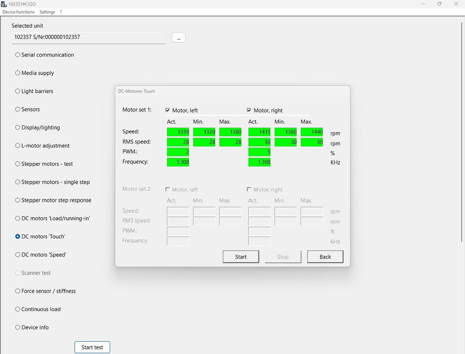The image size is (465, 354).
Task: Select the Media supply test option
Action: point(18,73)
